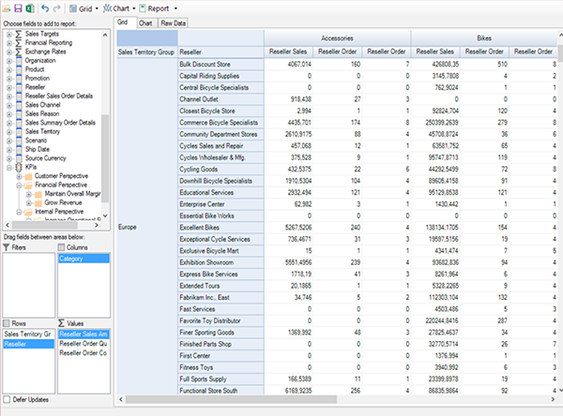This screenshot has width=563, height=416.
Task: Click the Excellent Bikes reseller row
Action: click(221, 228)
